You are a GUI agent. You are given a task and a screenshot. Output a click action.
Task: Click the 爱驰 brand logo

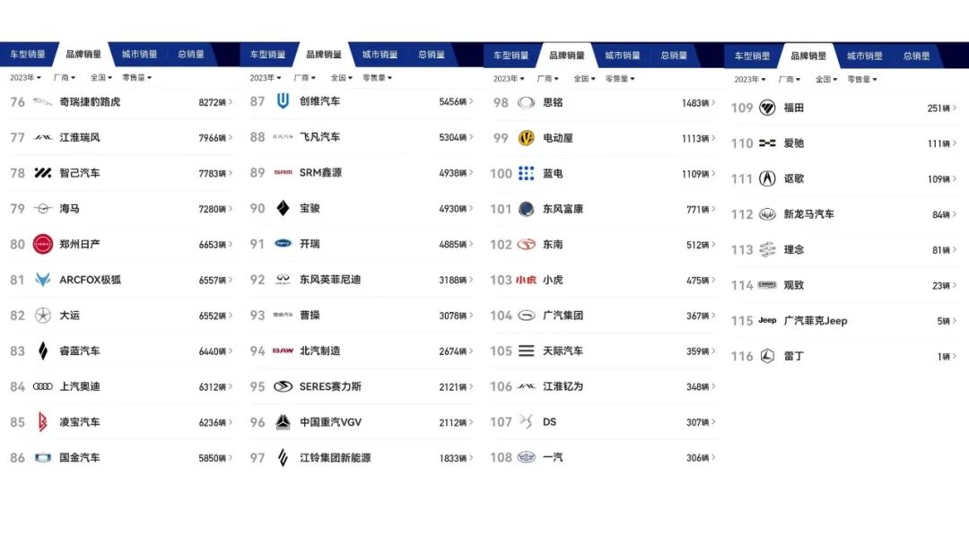coord(767,143)
